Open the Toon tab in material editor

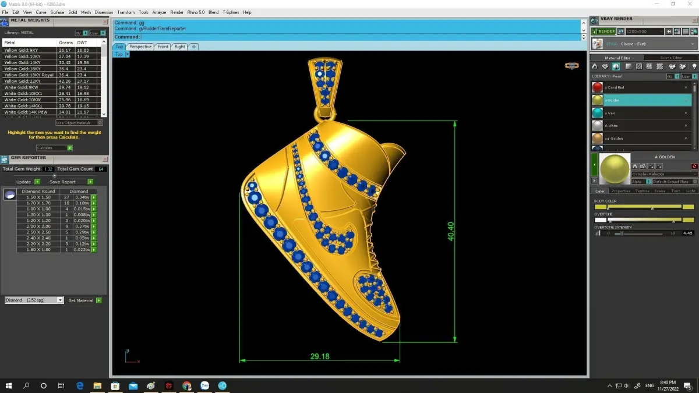click(x=676, y=191)
